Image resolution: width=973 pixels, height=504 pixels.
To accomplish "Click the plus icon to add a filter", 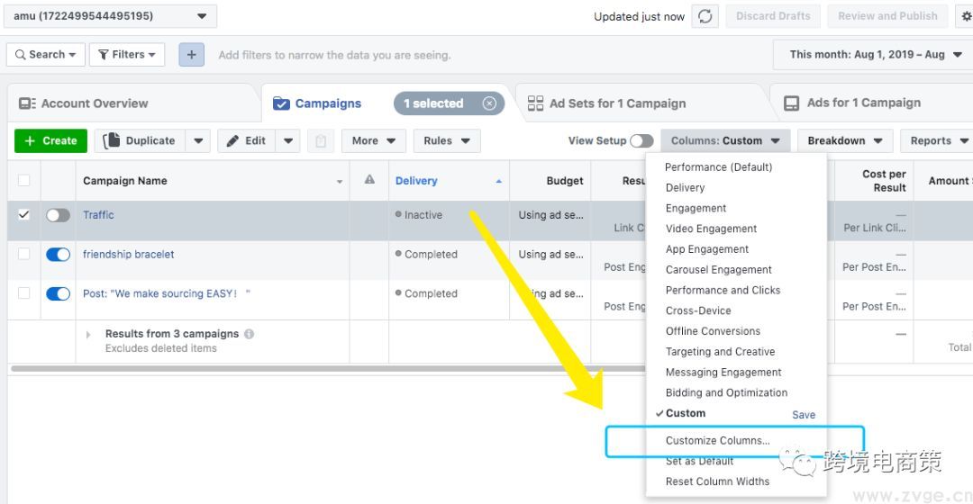I will coord(191,55).
